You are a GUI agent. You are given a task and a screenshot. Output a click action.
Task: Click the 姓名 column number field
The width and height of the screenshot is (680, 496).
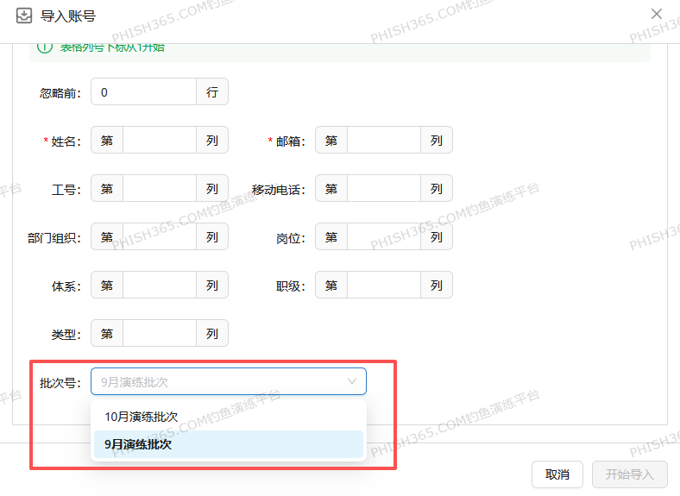[159, 141]
